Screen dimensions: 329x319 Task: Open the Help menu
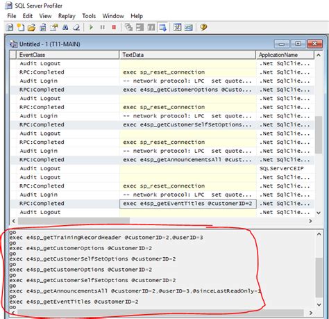[137, 16]
